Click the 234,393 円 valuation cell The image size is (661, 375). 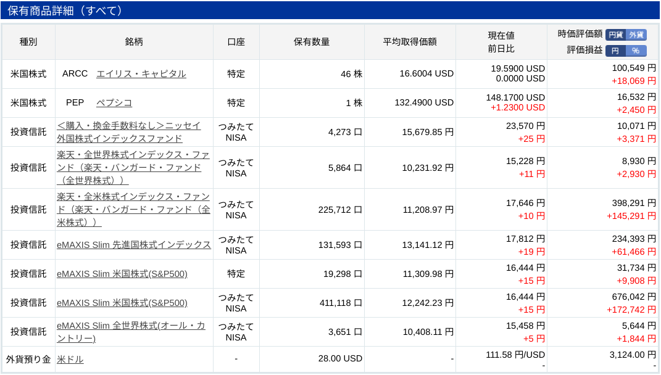(x=634, y=239)
